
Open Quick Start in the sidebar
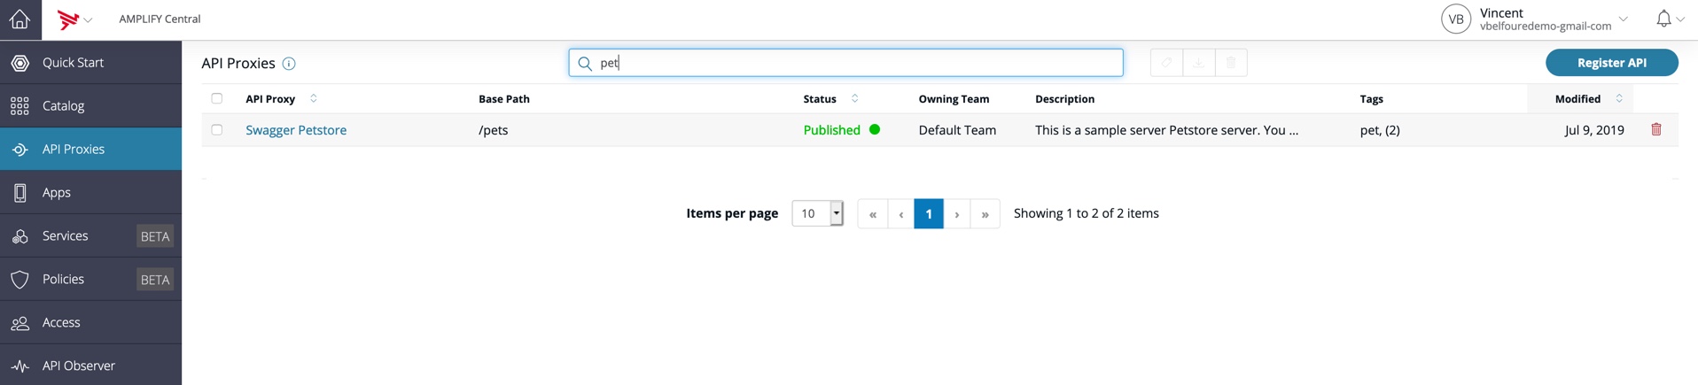pyautogui.click(x=90, y=62)
